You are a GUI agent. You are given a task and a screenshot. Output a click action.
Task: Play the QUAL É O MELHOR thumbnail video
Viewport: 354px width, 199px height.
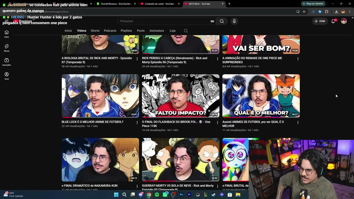[x=261, y=96]
